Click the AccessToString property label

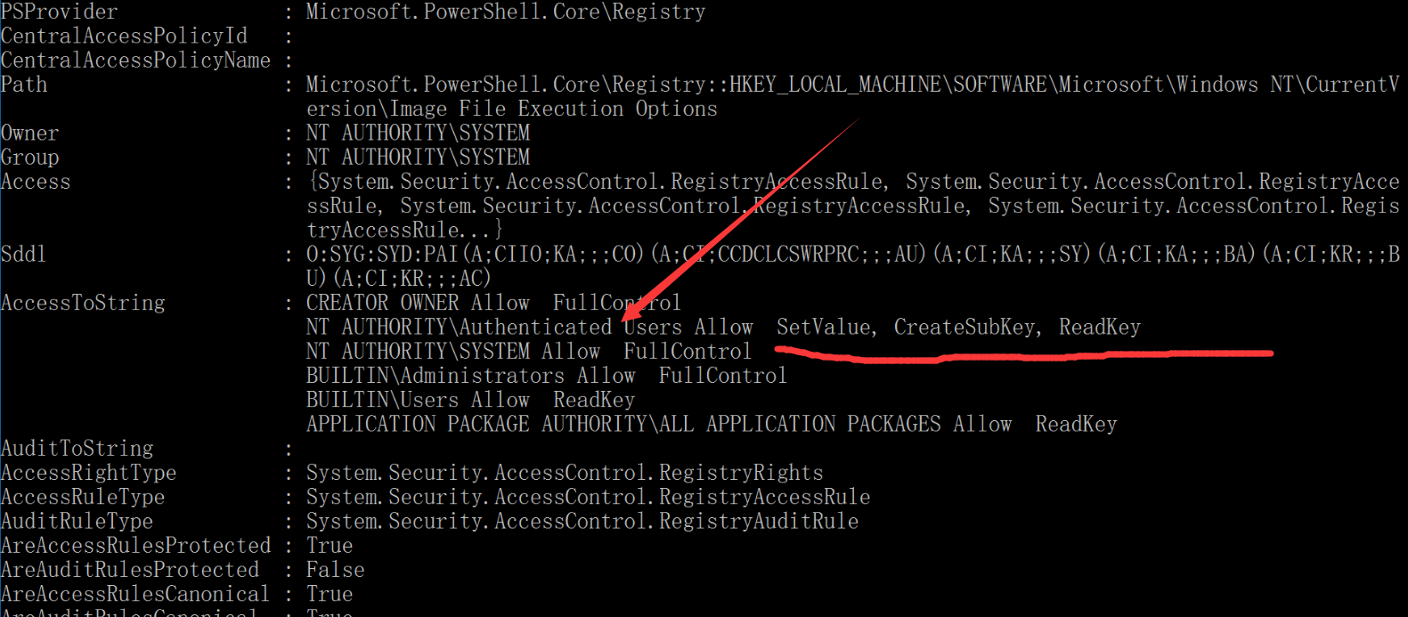click(x=83, y=303)
